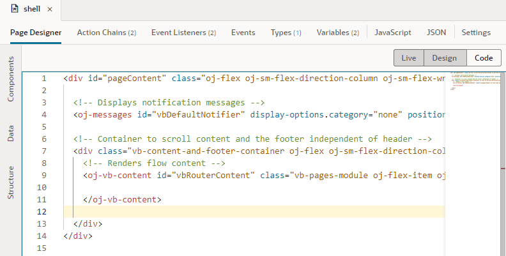Switch to Design view
This screenshot has width=506, height=256.
click(x=444, y=58)
